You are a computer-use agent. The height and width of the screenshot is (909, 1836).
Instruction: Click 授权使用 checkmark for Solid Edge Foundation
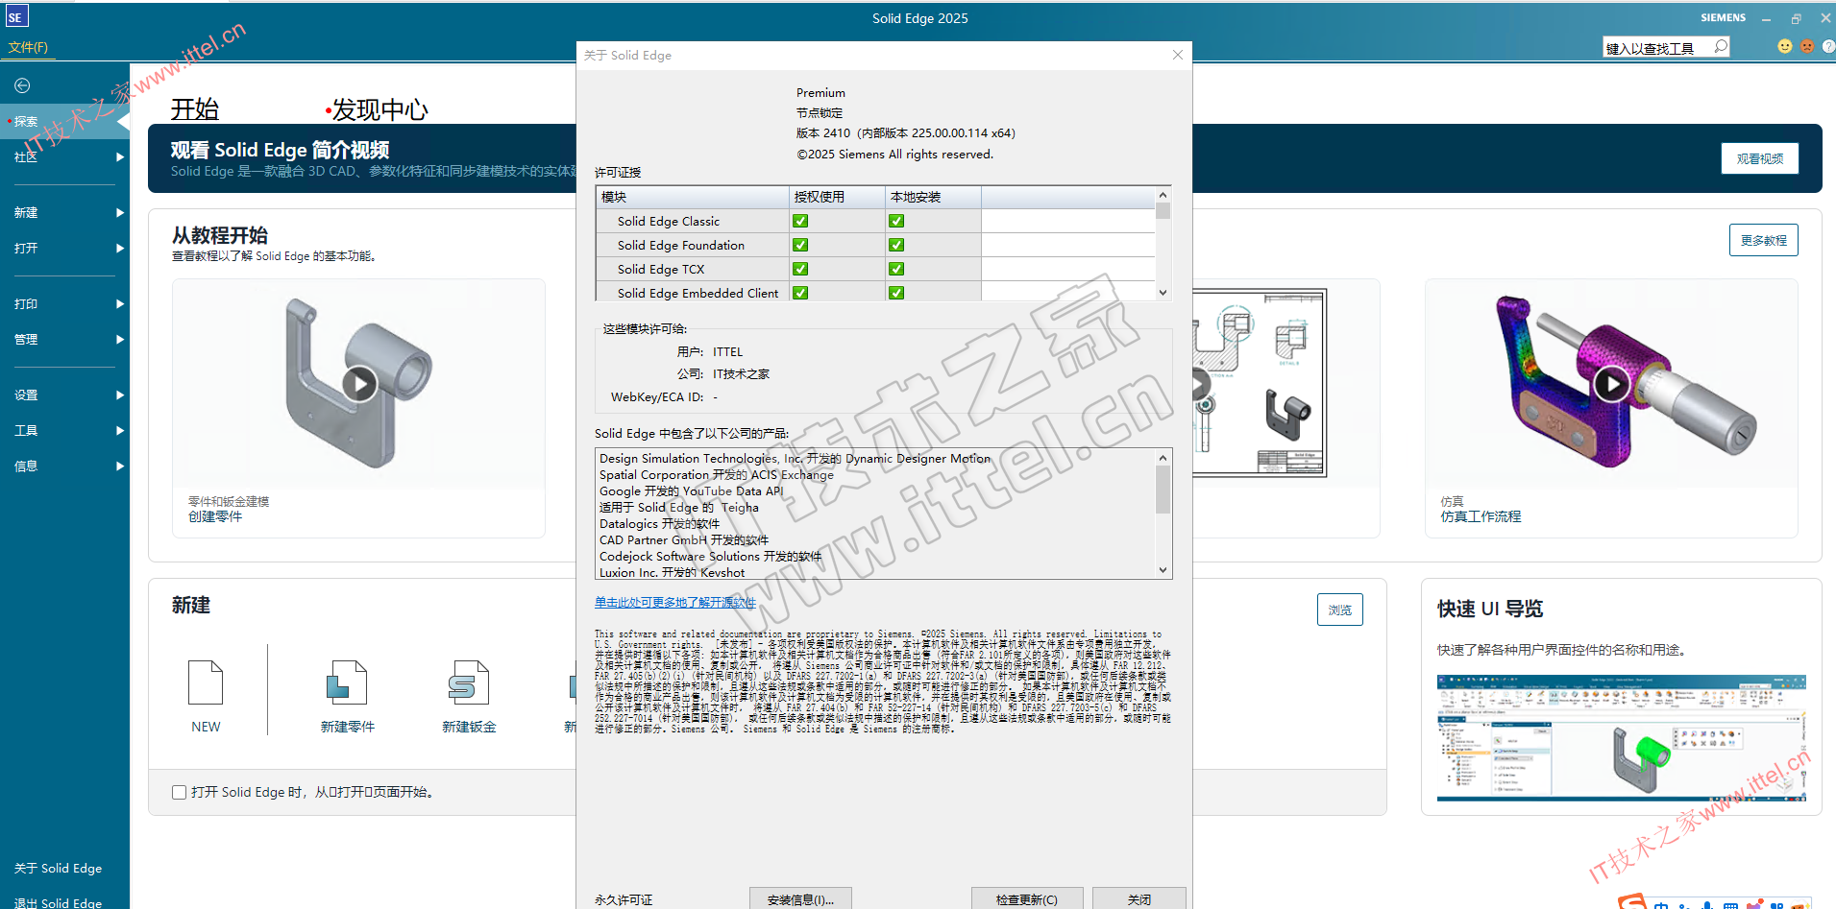point(800,245)
